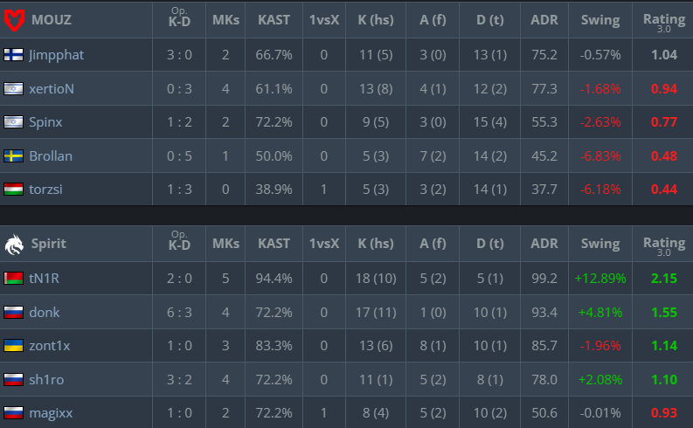This screenshot has height=428, width=693.
Task: Click Spirit table Op. K-D header
Action: point(179,244)
